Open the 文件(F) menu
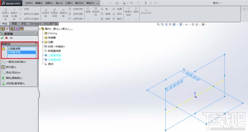This screenshot has width=248, height=132. tap(29, 3)
